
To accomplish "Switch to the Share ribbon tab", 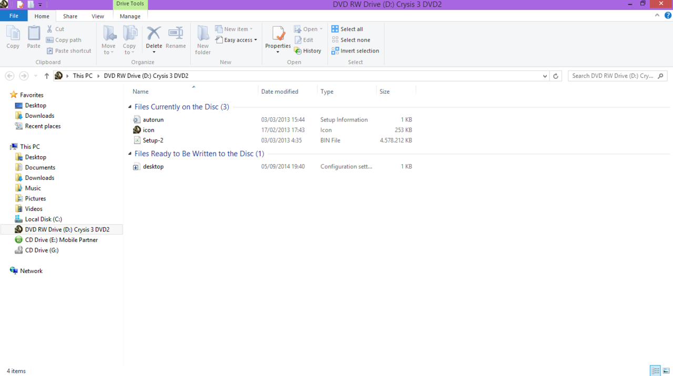I will [x=70, y=16].
